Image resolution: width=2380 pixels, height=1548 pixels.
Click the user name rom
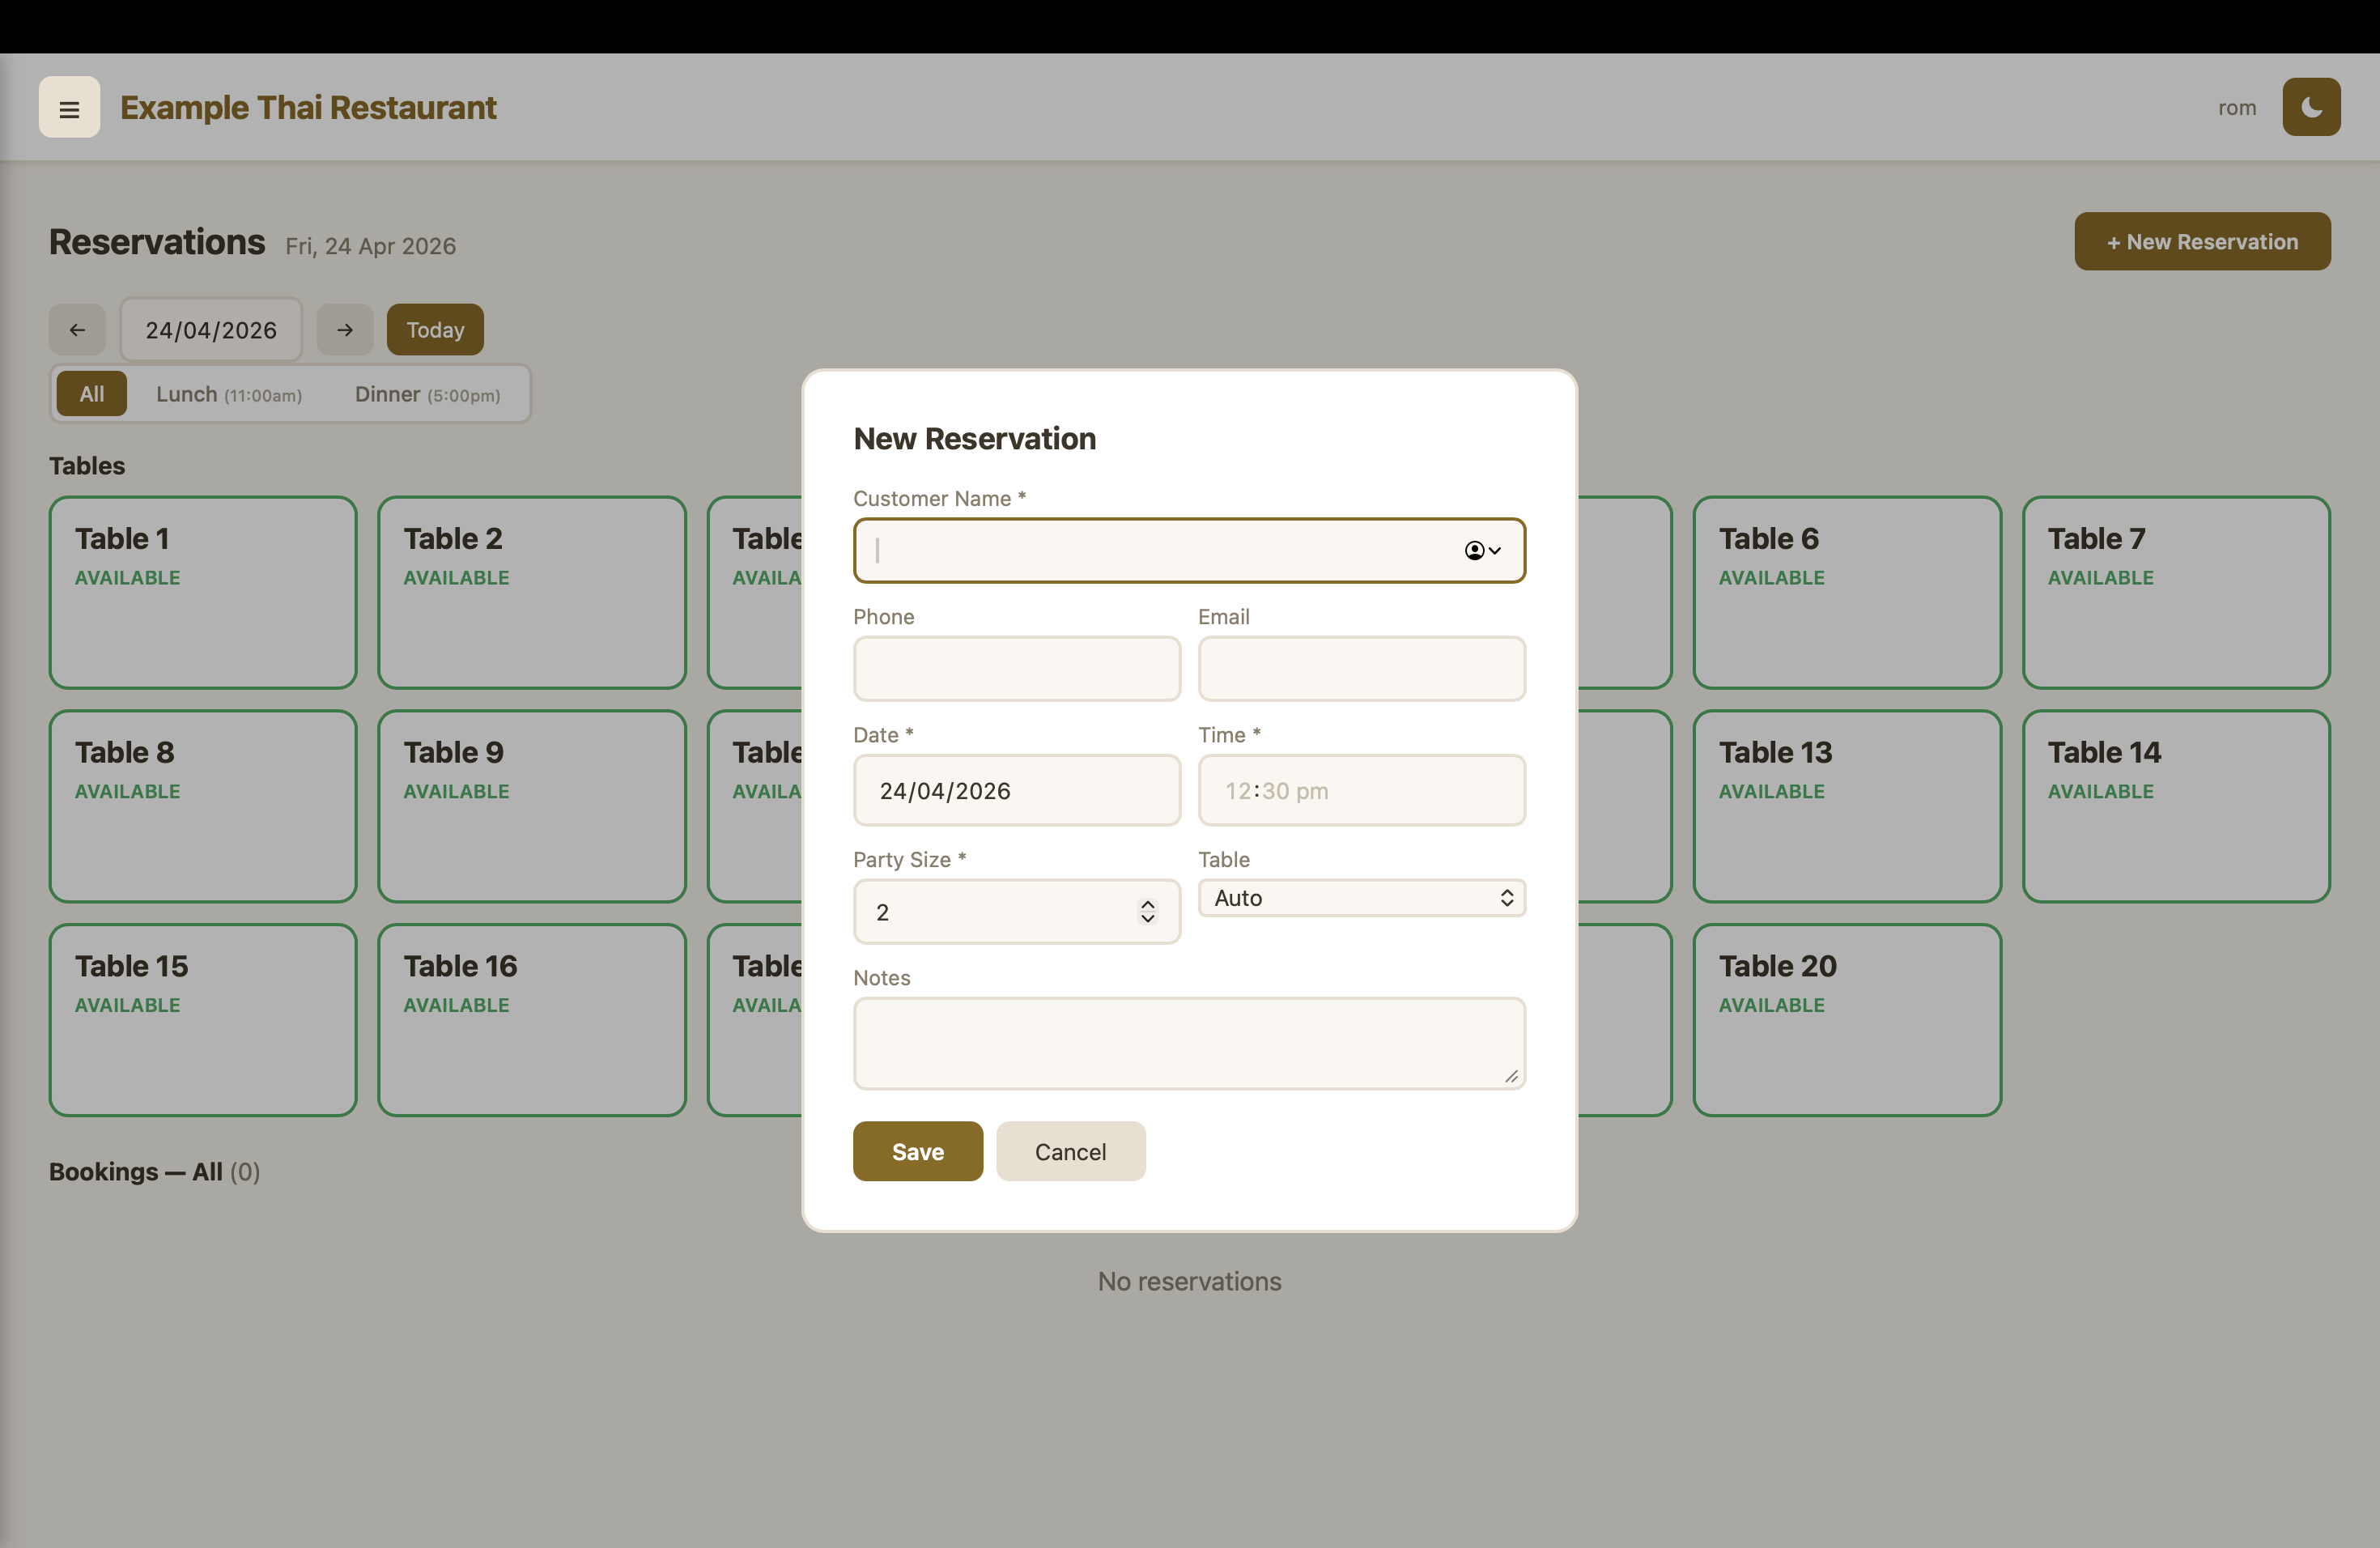2237,107
